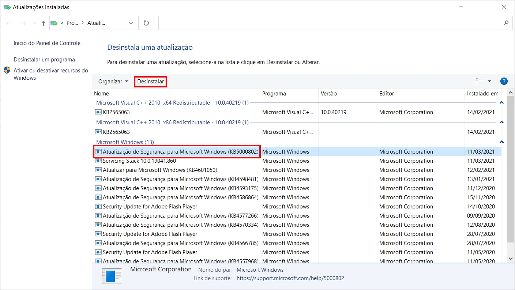Screen dimensions: 515x290
Task: Go forward with the Forward arrow
Action: click(x=23, y=23)
